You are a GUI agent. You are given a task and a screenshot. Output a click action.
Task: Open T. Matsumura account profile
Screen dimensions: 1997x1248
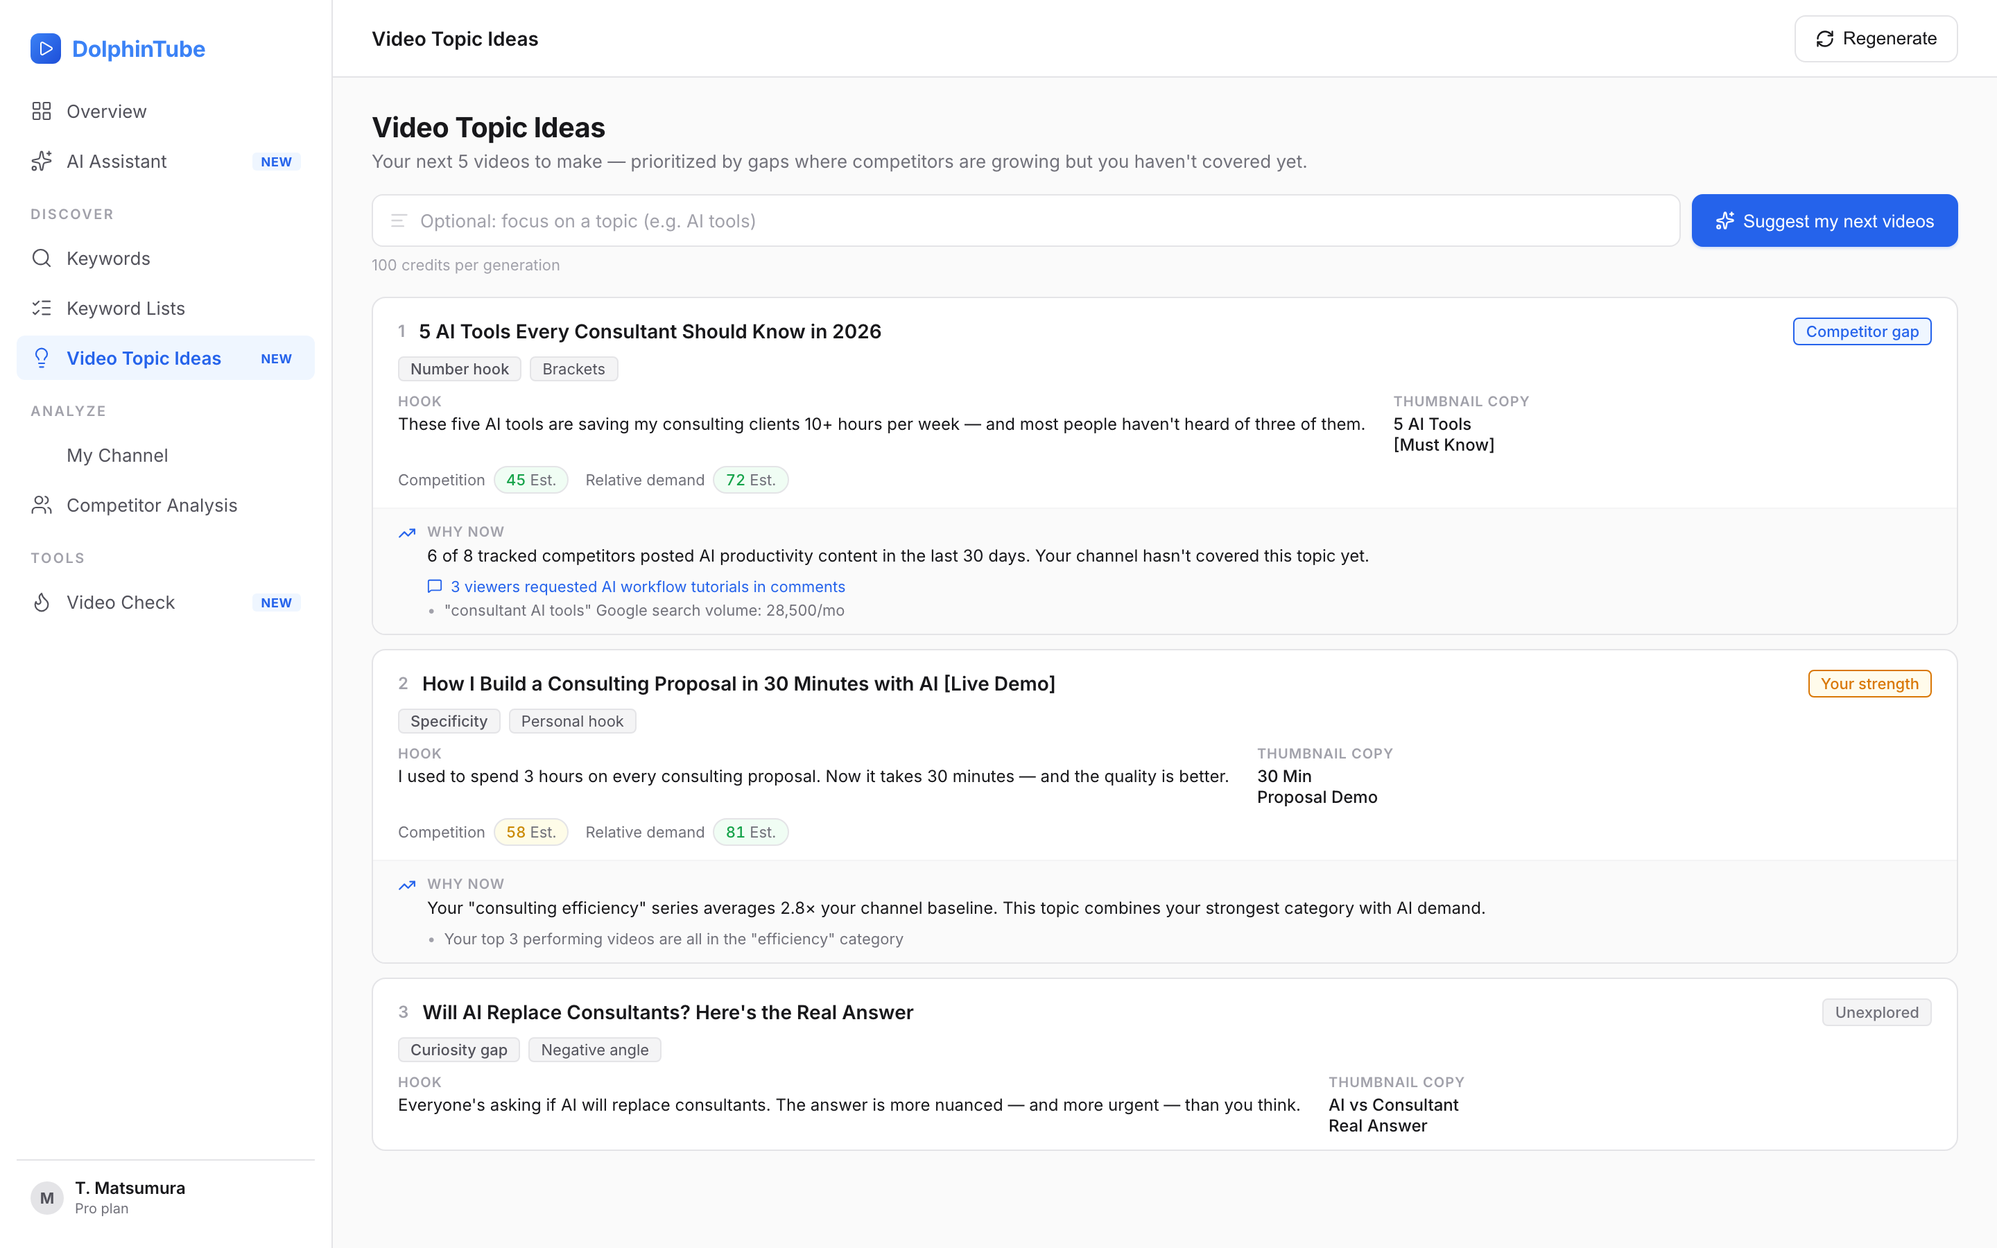pos(165,1197)
